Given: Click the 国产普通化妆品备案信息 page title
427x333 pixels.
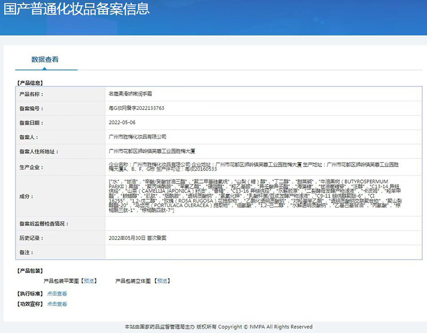Looking at the screenshot, I should click(x=76, y=9).
